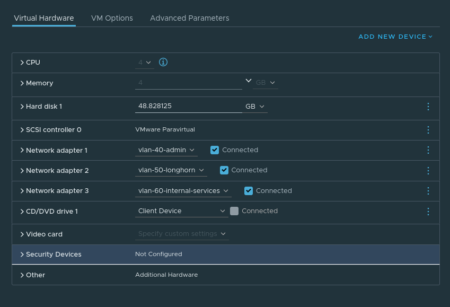Uncheck Connected for Network adapter 1

[214, 150]
